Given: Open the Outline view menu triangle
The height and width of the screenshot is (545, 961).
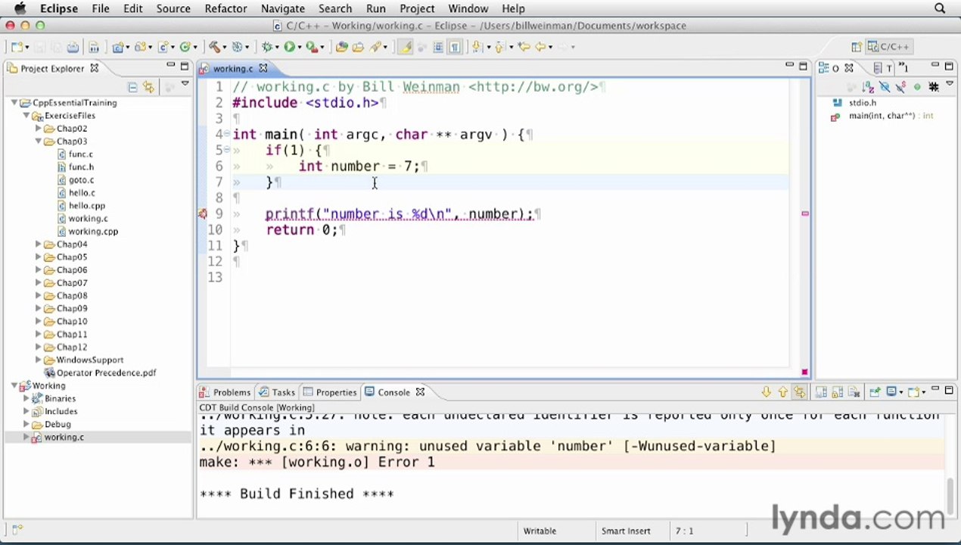Looking at the screenshot, I should pos(950,85).
